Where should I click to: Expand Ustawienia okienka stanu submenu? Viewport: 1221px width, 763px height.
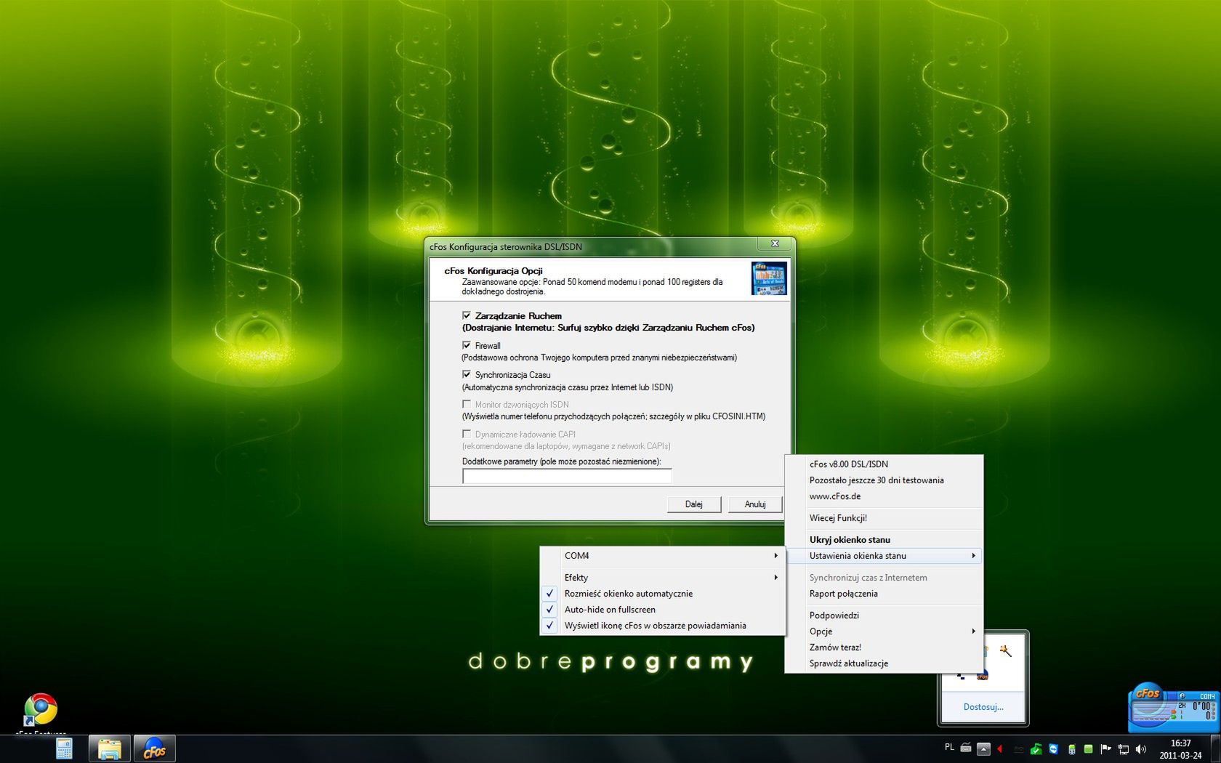[x=884, y=556]
